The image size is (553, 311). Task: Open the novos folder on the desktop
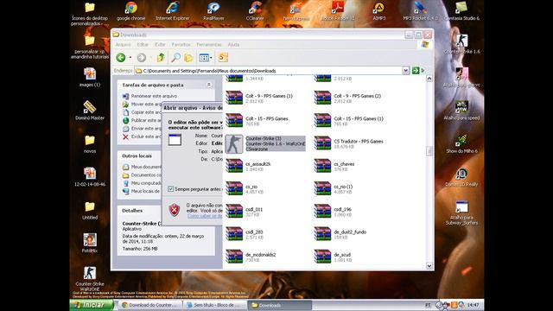point(90,144)
